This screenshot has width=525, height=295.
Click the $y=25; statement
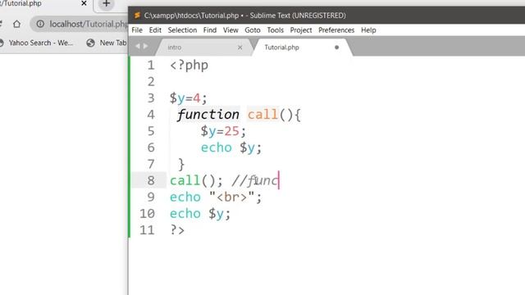(223, 131)
